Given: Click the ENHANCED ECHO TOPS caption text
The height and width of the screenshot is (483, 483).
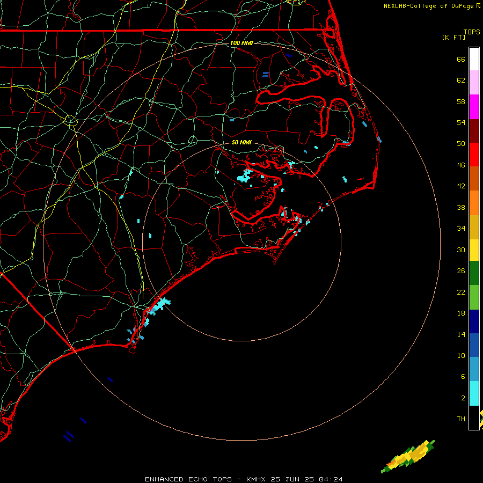Looking at the screenshot, I should coord(188,479).
